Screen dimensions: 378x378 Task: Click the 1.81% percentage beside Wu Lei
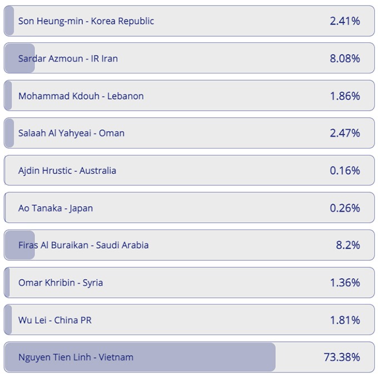click(x=345, y=320)
